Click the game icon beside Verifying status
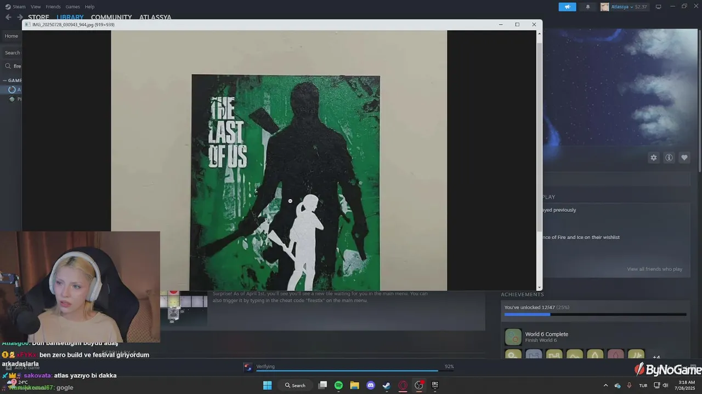 click(248, 367)
